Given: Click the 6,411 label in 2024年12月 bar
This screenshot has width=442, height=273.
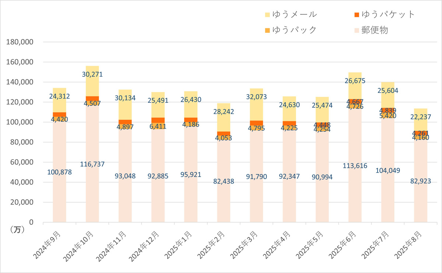Looking at the screenshot, I should [x=158, y=126].
